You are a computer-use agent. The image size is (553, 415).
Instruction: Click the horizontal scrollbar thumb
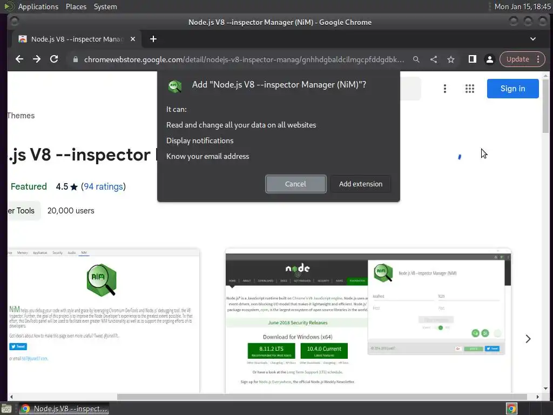pyautogui.click(x=322, y=397)
